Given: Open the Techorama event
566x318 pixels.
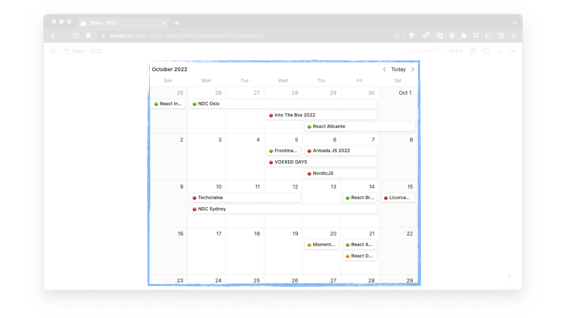Looking at the screenshot, I should (x=245, y=198).
